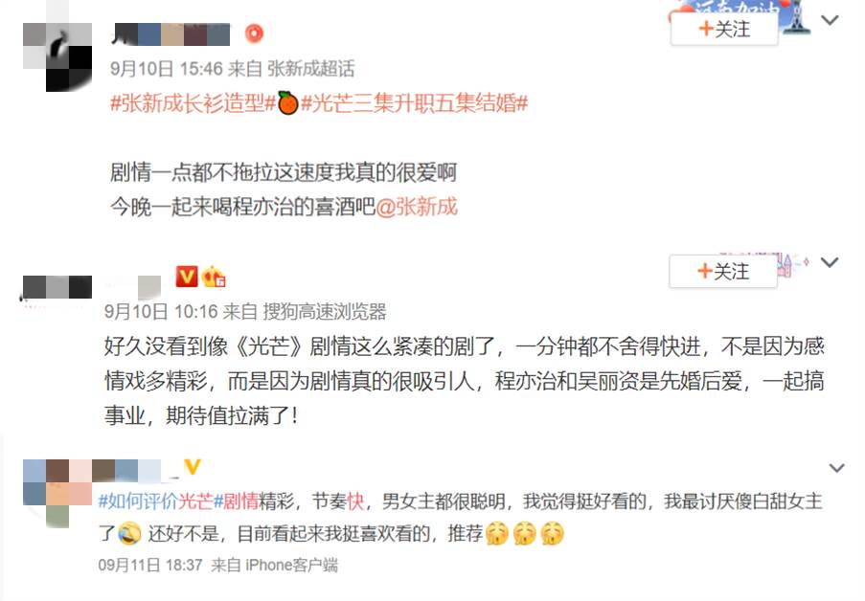
Task: Open the second post's dropdown chevron
Action: coord(830,262)
